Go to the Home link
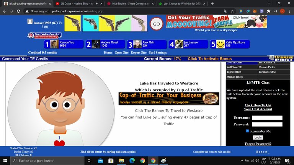 coord(108,53)
